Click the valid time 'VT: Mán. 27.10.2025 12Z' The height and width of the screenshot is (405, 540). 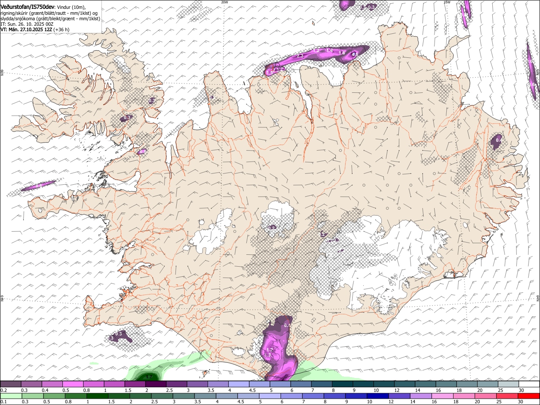point(26,30)
